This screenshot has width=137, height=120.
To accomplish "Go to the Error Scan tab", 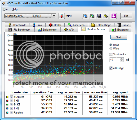I will tap(76, 25).
